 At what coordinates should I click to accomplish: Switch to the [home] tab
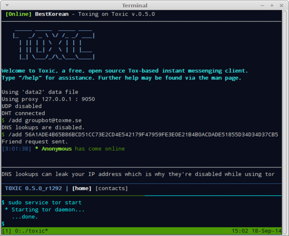(x=82, y=188)
